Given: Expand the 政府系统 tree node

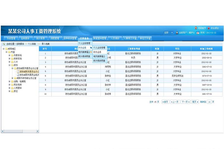Looking at the screenshot, I should coord(9,59).
